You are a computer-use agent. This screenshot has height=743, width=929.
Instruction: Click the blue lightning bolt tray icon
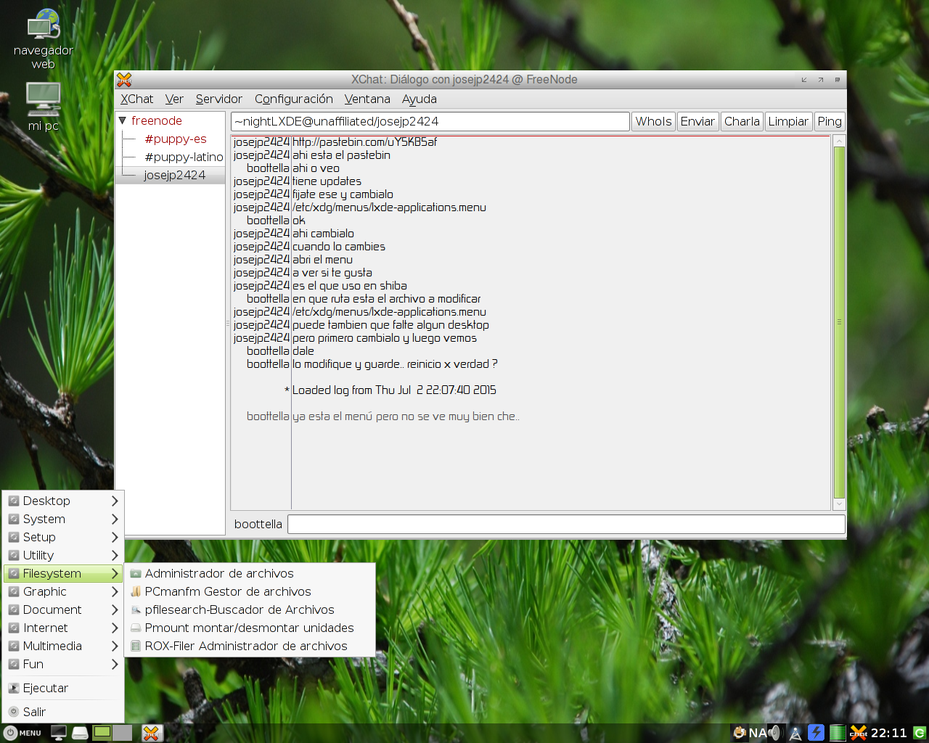[x=817, y=733]
